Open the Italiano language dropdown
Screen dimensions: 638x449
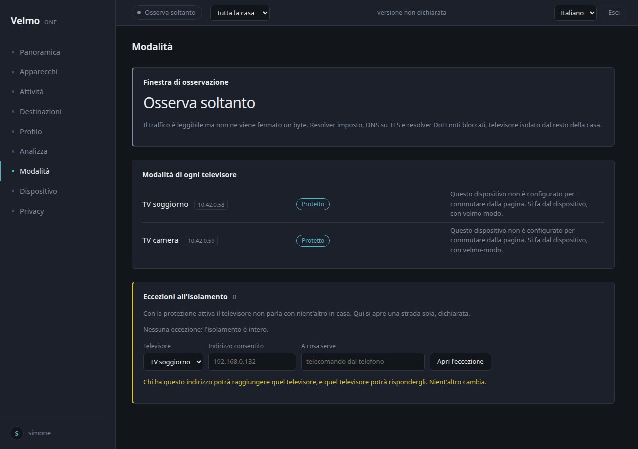(x=575, y=13)
